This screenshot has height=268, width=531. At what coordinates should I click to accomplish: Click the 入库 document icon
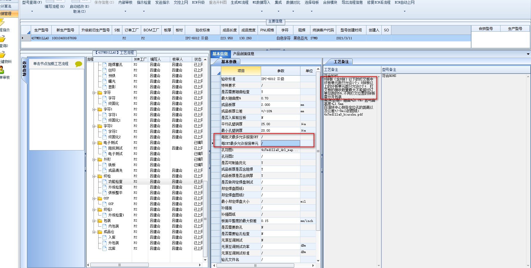(x=104, y=238)
